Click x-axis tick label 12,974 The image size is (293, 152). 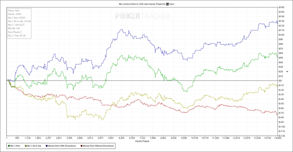tap(247, 138)
